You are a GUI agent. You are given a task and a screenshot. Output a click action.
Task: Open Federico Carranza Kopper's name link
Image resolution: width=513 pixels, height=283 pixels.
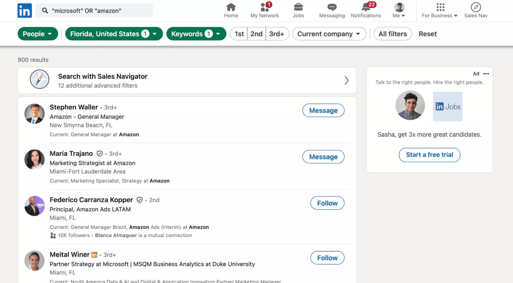91,200
